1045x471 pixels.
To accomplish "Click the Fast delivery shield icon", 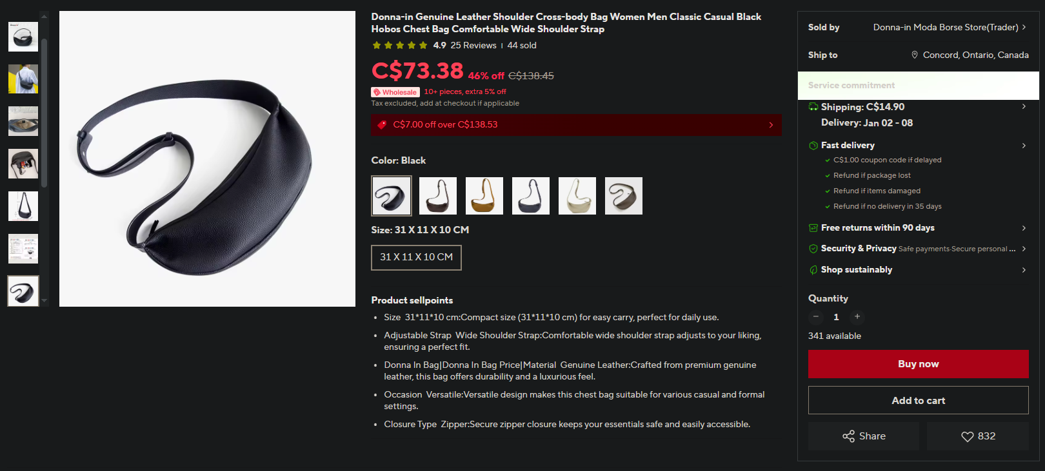I will [813, 146].
